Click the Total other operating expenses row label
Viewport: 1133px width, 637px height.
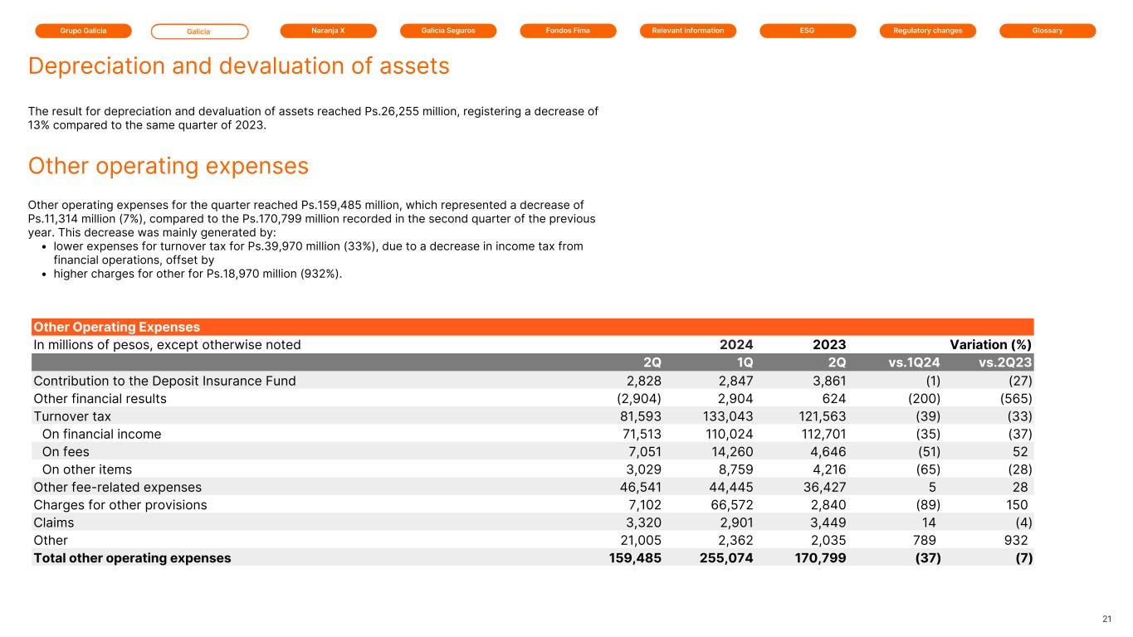coord(132,558)
